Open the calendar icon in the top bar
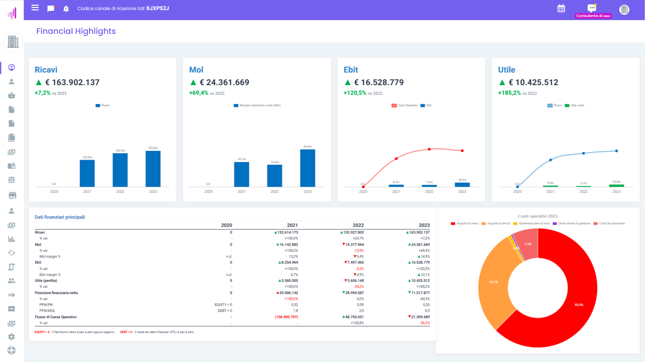Screen dimensions: 645x362 (561, 8)
